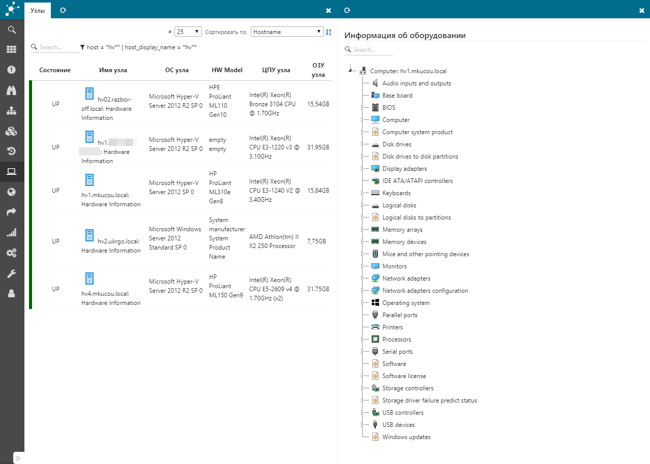Click the binoculars icon in sidebar
This screenshot has width=650, height=464.
pyautogui.click(x=11, y=90)
